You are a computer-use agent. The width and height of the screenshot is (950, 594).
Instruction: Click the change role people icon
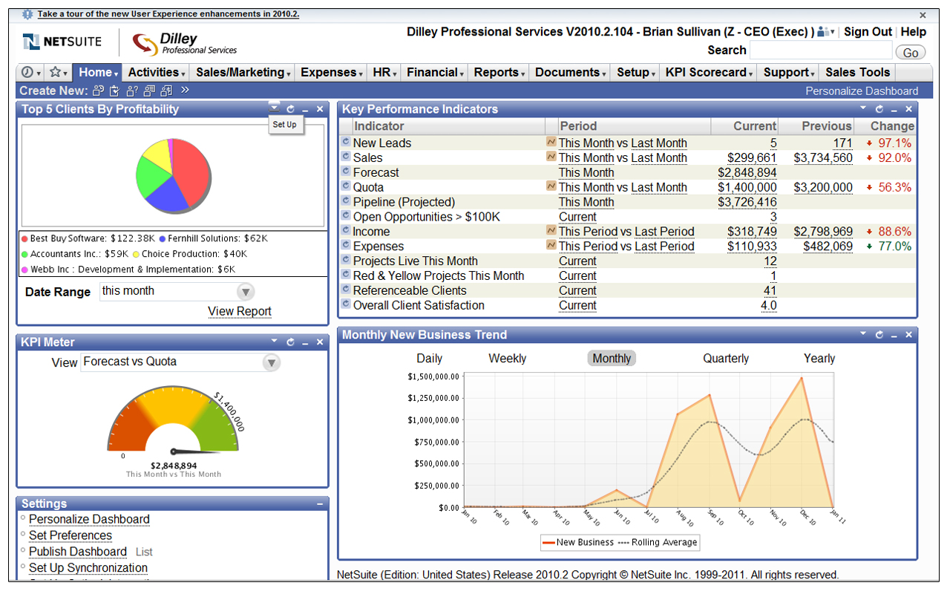(x=825, y=32)
